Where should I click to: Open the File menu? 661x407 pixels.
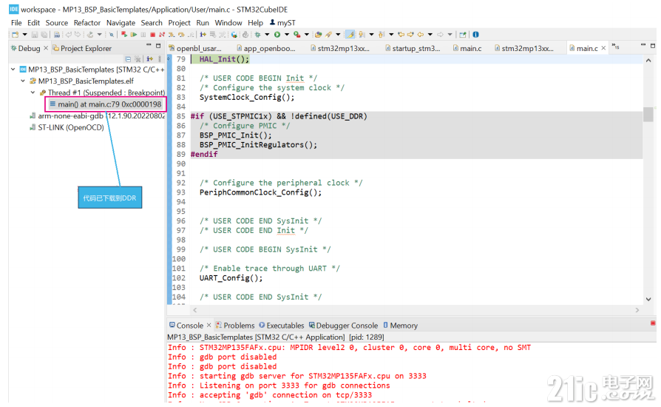[16, 23]
